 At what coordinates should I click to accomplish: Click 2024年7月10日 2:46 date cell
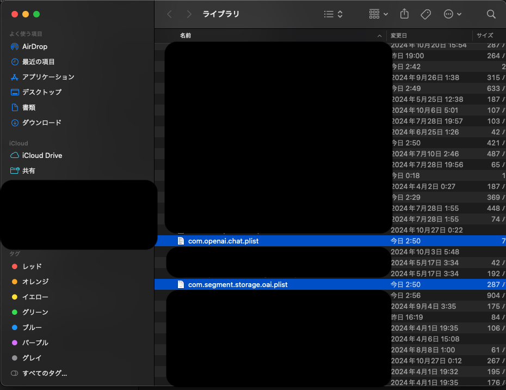(x=425, y=154)
